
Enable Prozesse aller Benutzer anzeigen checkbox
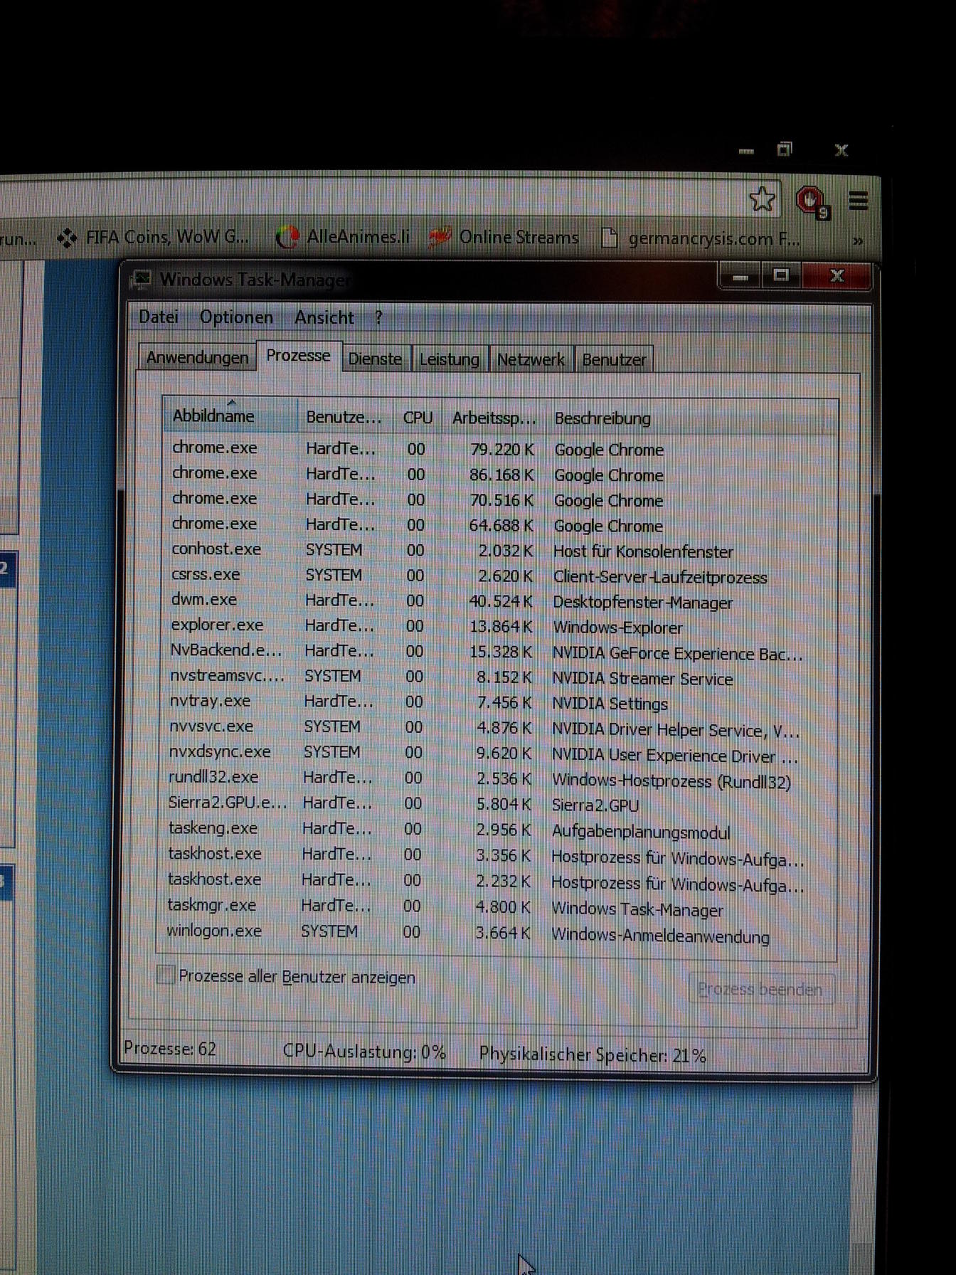pos(166,975)
